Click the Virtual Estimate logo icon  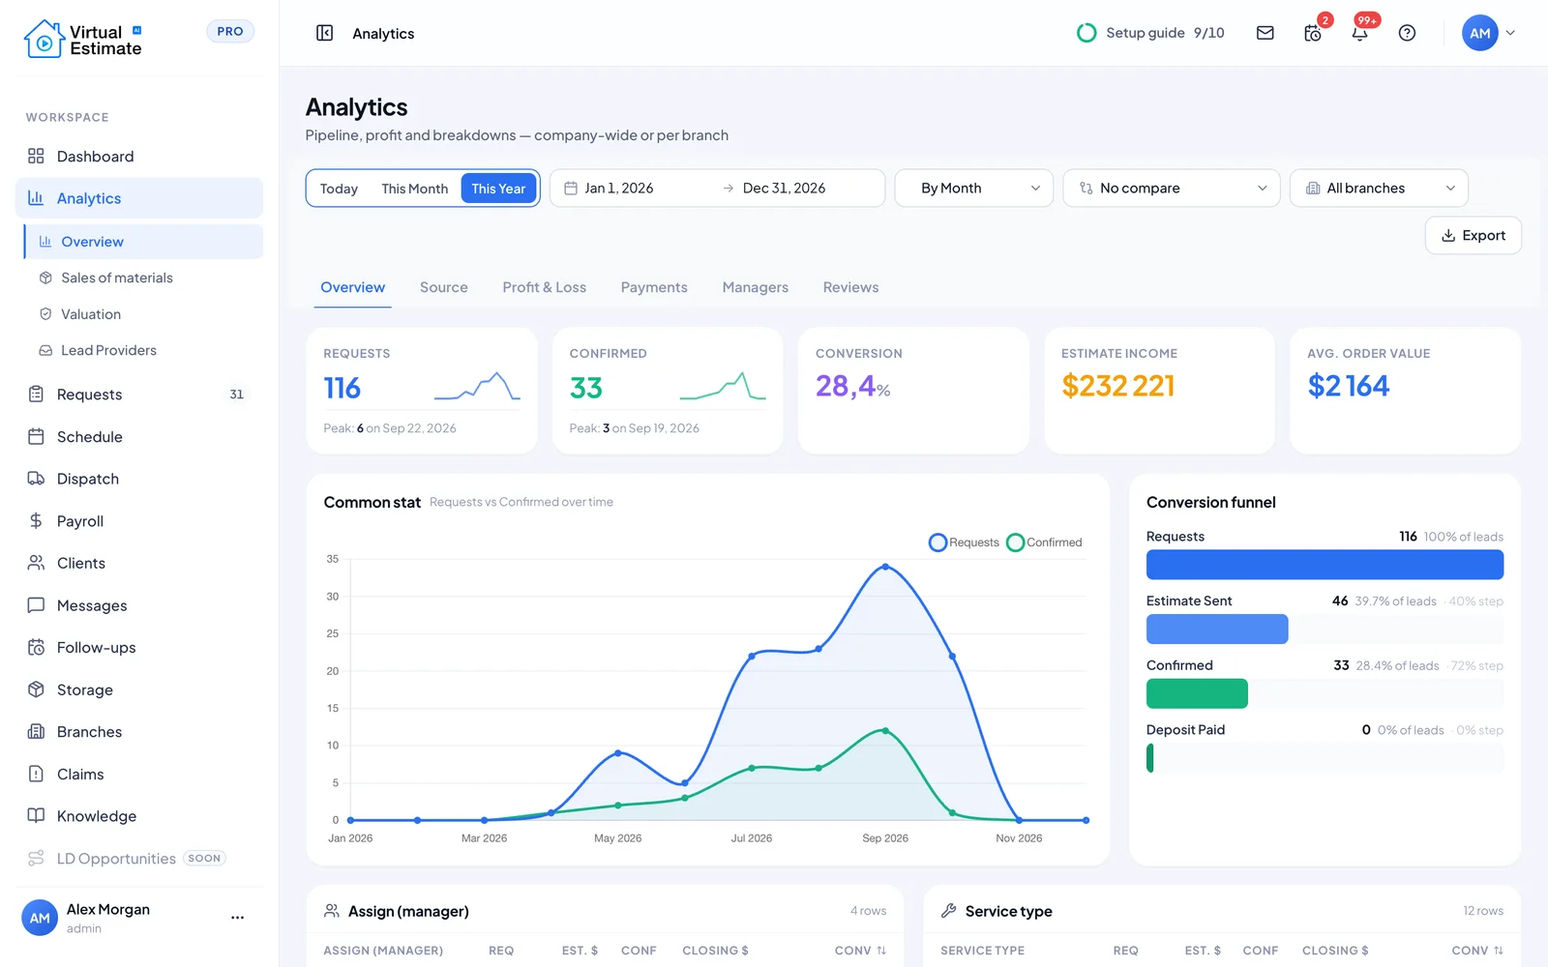[44, 39]
